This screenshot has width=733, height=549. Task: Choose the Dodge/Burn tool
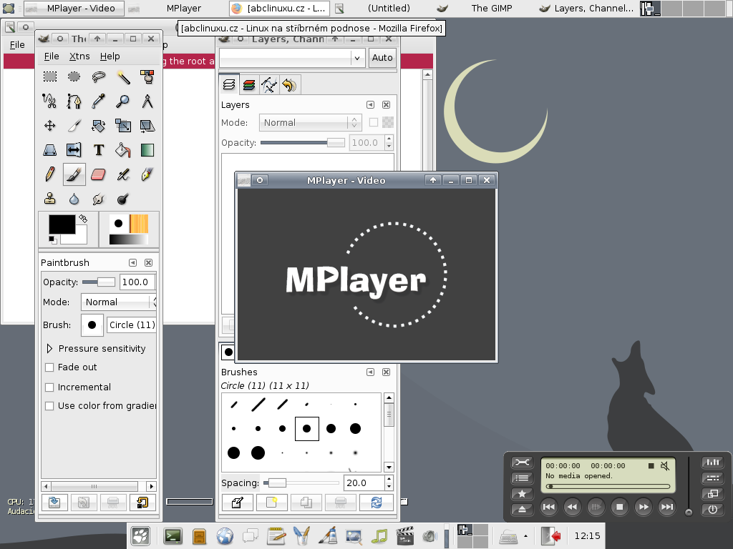pos(123,199)
